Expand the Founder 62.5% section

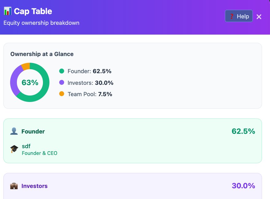coord(133,131)
